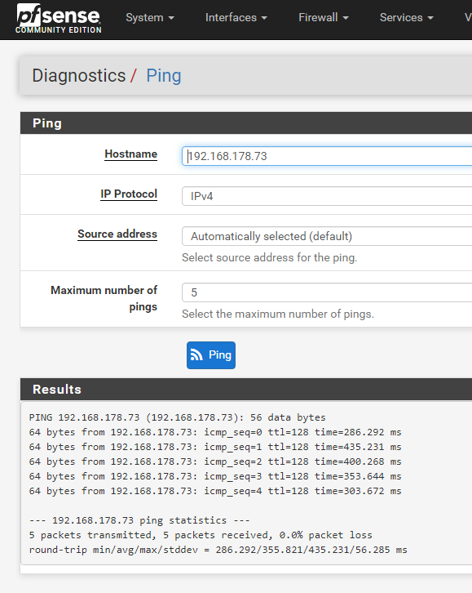Screen dimensions: 472x593
Task: Open the Source address dropdown
Action: 327,236
